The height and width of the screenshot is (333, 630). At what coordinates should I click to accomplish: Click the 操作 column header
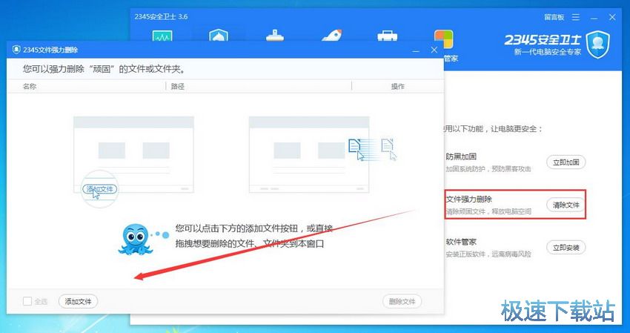pyautogui.click(x=398, y=87)
